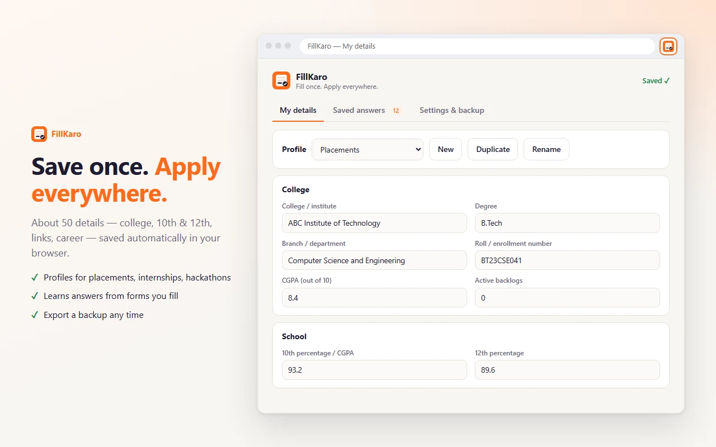Screen dimensions: 716x447
Task: Click the 10th percentage field showing 93.2
Action: click(374, 370)
